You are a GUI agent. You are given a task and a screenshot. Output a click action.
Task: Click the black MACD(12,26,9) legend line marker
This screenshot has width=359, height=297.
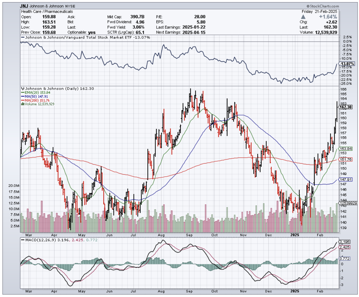[22, 240]
